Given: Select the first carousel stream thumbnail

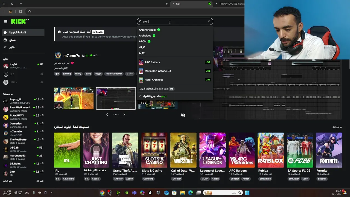Looking at the screenshot, I should coord(74,99).
